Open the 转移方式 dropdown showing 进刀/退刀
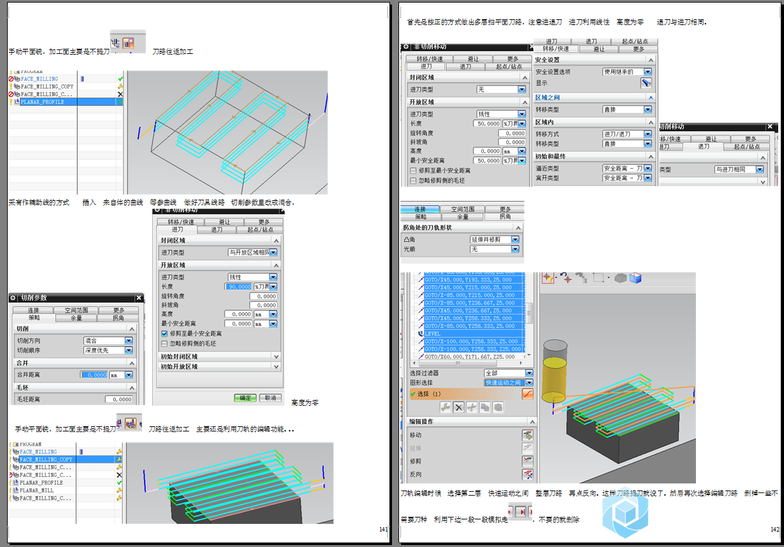Image resolution: width=784 pixels, height=547 pixels. 627,134
